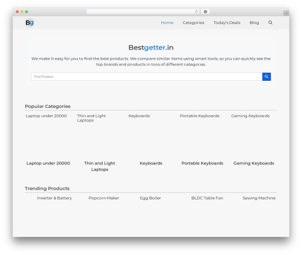The image size is (302, 255).
Task: Select bold Portable Keyboards title
Action: click(202, 163)
